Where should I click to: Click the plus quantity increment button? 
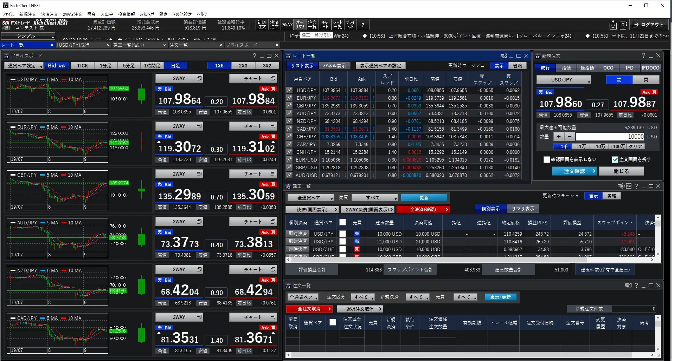coord(558,137)
